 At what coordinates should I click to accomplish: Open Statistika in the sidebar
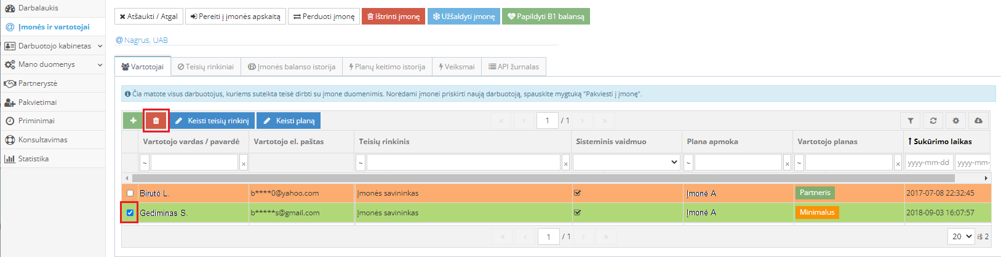coord(33,159)
